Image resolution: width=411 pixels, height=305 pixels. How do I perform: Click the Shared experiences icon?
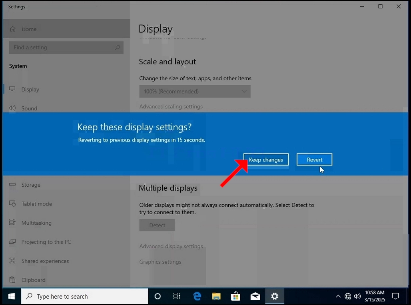[12, 261]
